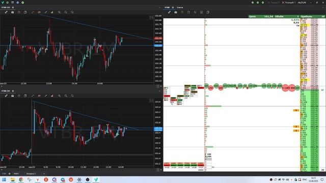Image resolution: width=326 pixels, height=183 pixels.
Task: Click last magnifier icon on 1M chart toolbar
Action: (x=72, y=12)
